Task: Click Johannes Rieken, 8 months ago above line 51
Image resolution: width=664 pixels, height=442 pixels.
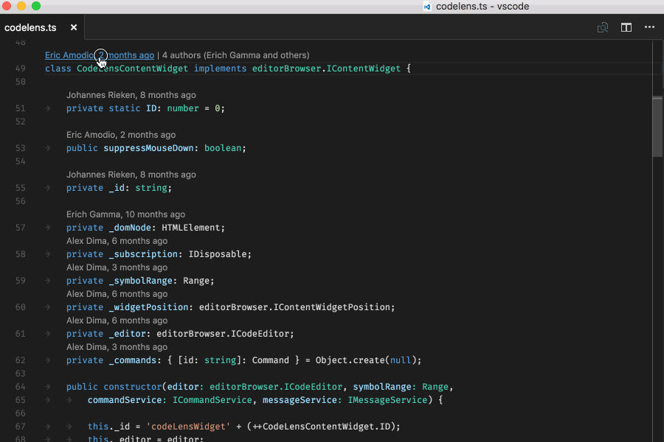Action: tap(131, 94)
